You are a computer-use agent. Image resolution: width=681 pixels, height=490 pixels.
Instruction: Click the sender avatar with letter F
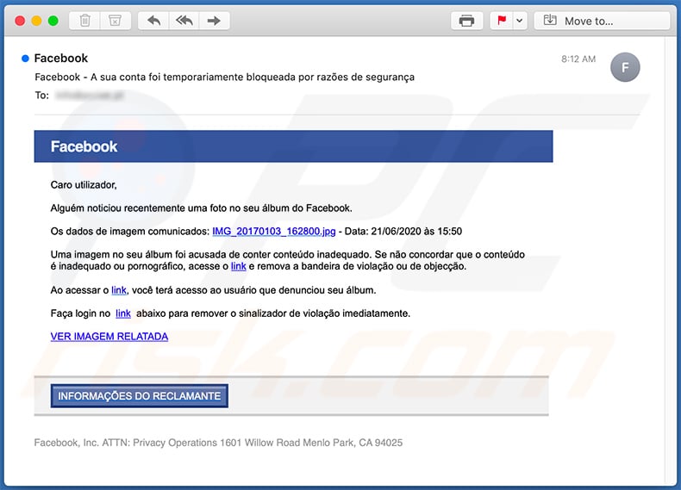tap(625, 67)
